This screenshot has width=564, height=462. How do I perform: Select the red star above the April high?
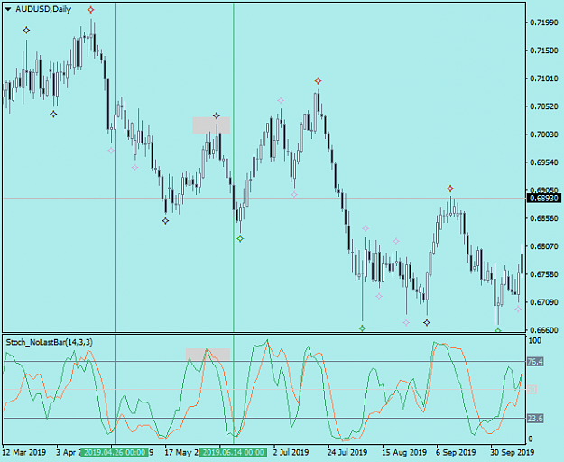(90, 10)
